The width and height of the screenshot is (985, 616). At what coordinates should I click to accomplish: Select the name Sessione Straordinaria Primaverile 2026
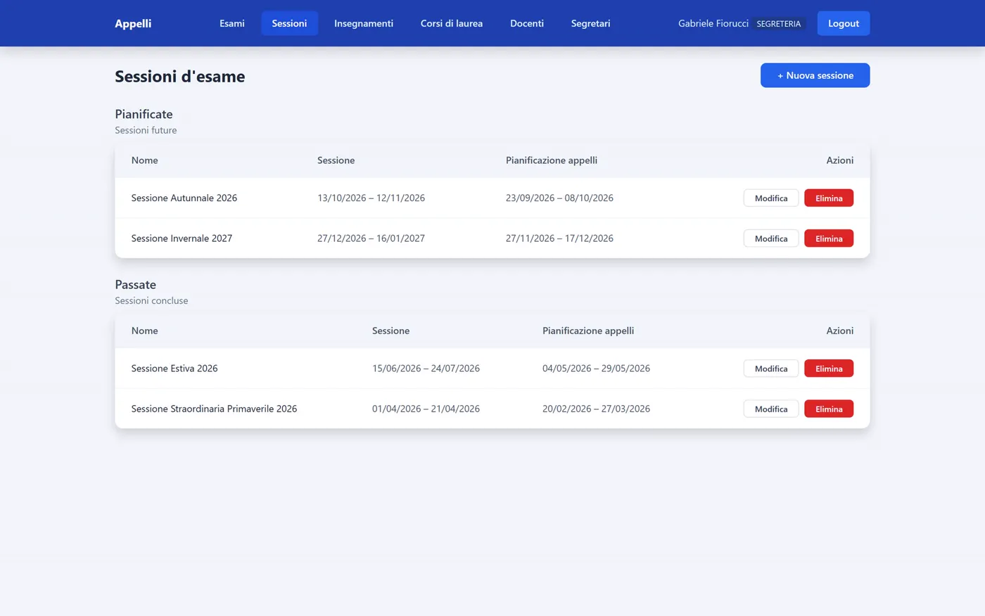214,409
